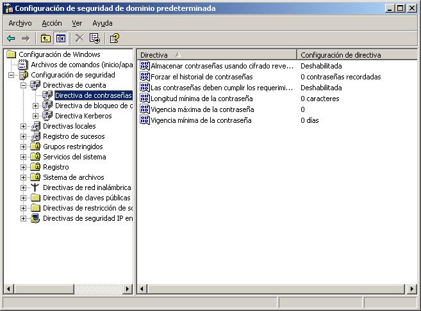Viewport: 421px width, 311px height.
Task: Click the wireless antenna icon for Directivas de red inalámbrica
Action: click(x=35, y=187)
